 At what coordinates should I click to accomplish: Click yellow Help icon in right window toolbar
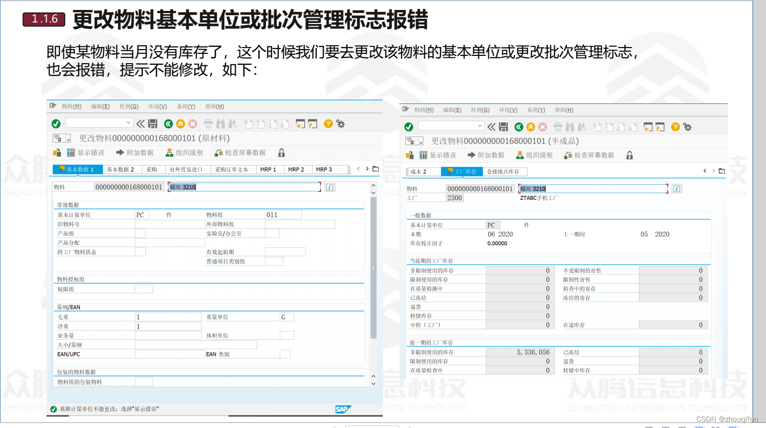coord(676,127)
